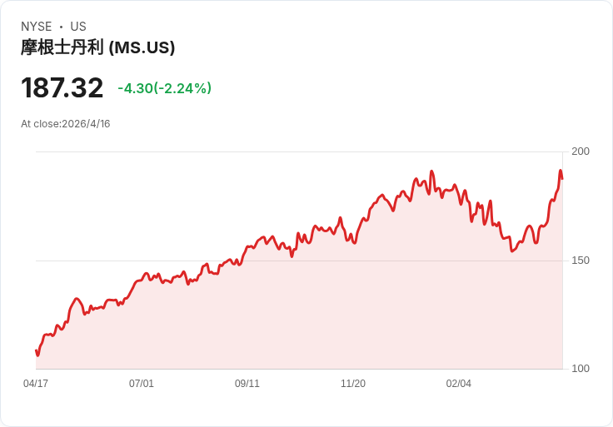The height and width of the screenshot is (427, 613).
Task: Select the 11/20 date on x-axis
Action: click(353, 384)
